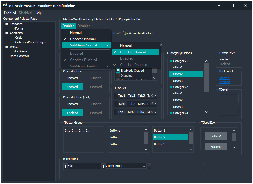Click down arrow of the TCategoryButtons scrollbar
The height and width of the screenshot is (184, 253).
(x=206, y=112)
